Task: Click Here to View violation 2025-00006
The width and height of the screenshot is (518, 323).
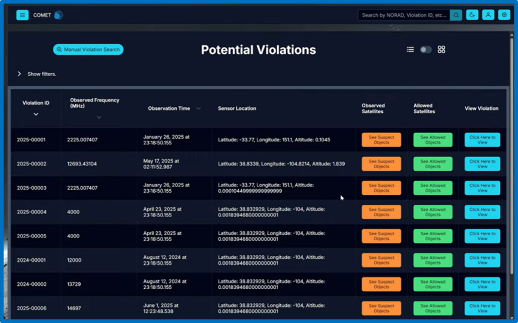Action: (x=483, y=308)
